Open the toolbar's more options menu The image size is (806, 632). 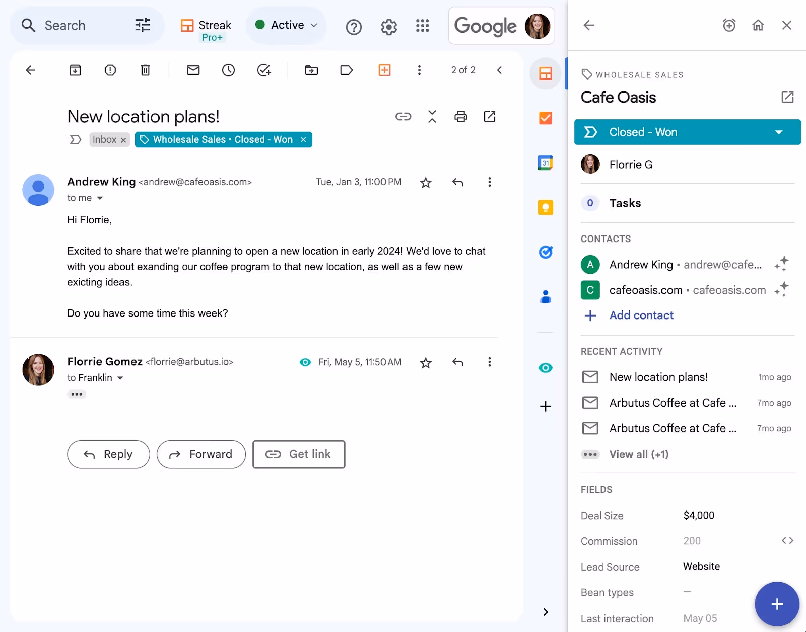[x=419, y=70]
